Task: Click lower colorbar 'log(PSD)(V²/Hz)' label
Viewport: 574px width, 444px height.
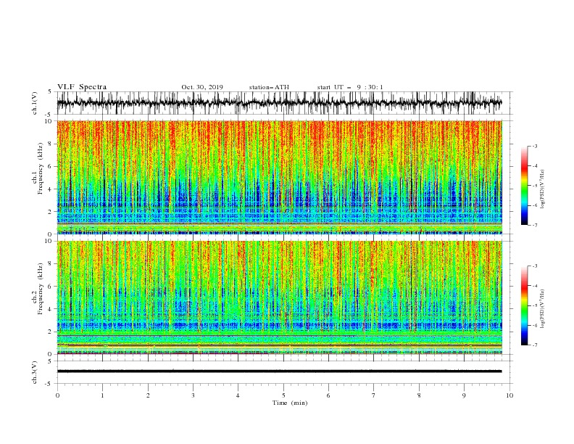Action: [543, 308]
